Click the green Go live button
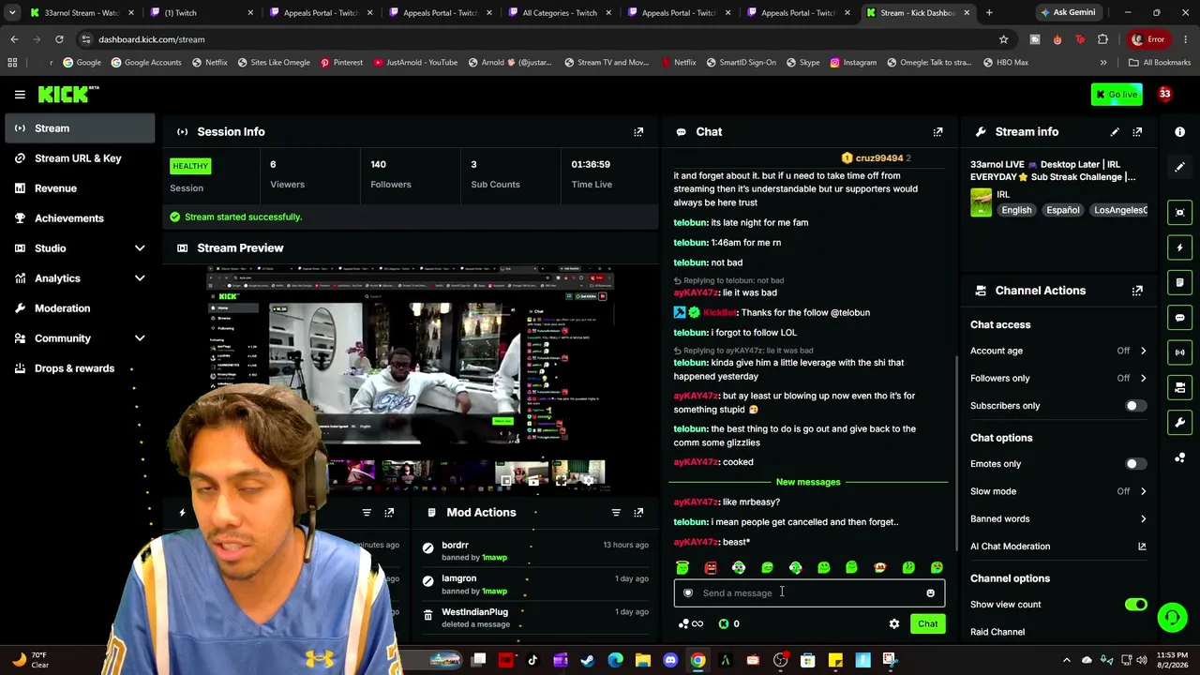 [1117, 94]
